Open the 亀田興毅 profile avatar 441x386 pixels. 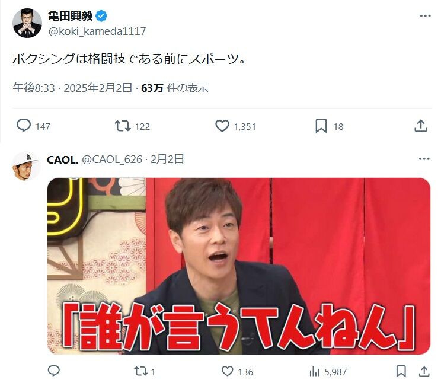(27, 23)
